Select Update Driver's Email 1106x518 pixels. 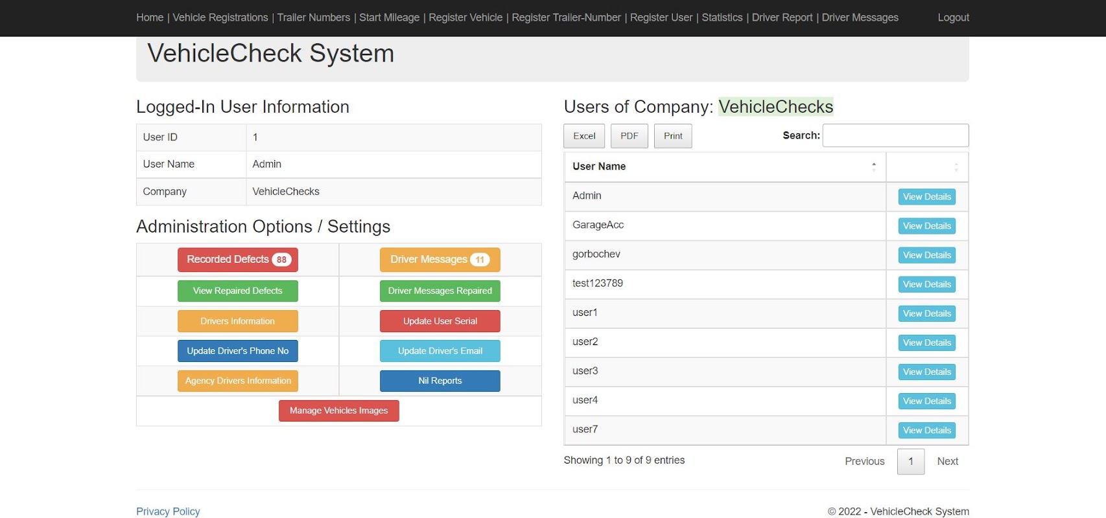[x=440, y=351]
